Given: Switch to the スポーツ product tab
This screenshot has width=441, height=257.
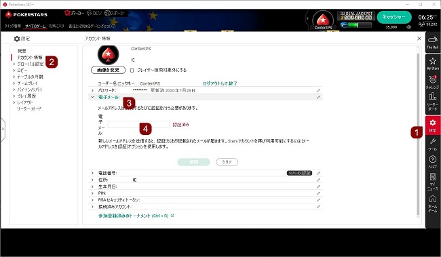Looking at the screenshot, I should [x=114, y=13].
